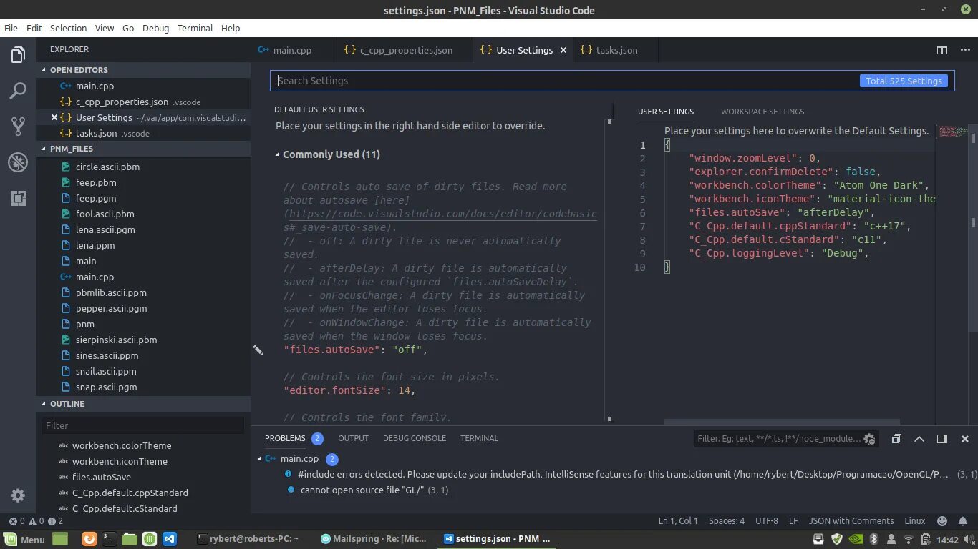Screen dimensions: 978x549
Task: Open notifications bell in status bar
Action: (963, 521)
